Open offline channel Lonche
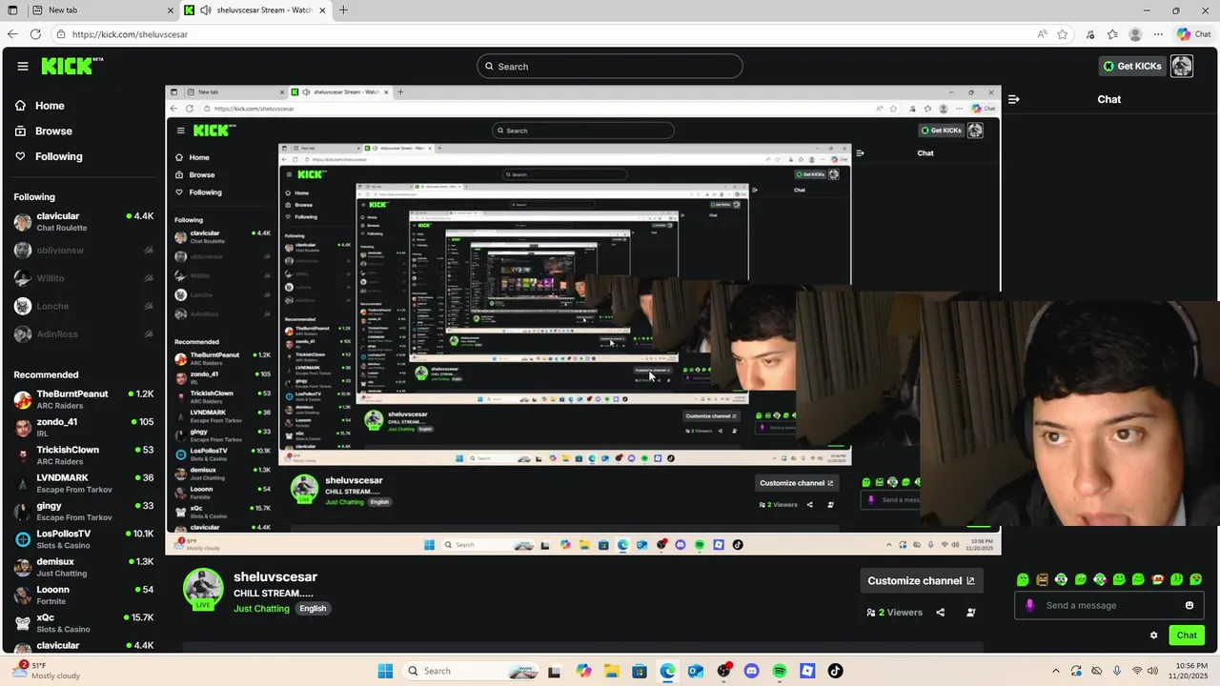 84,306
